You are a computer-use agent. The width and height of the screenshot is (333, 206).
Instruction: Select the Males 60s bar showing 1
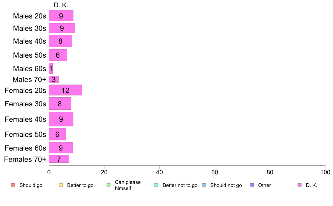51,68
